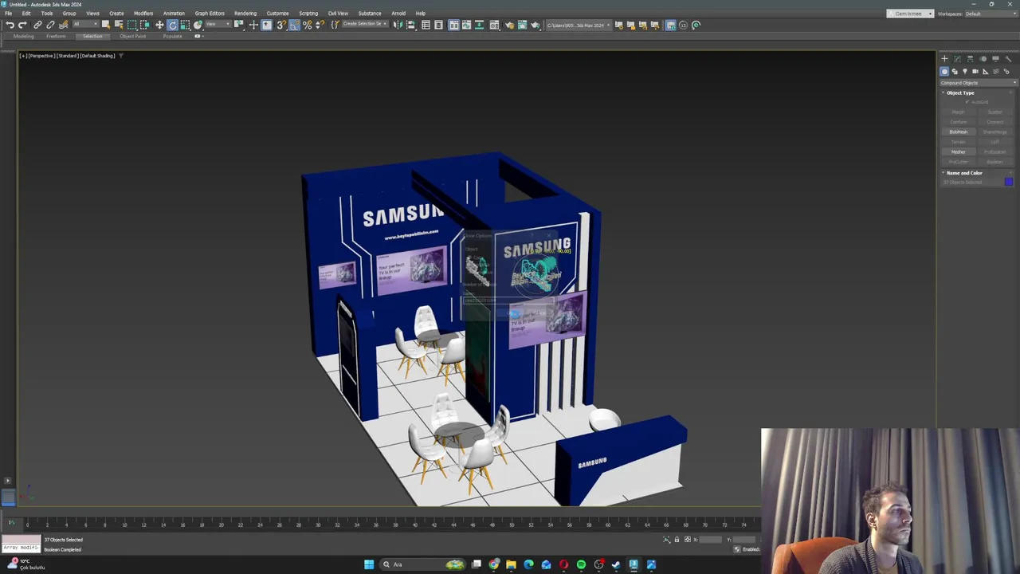Select the Space Warps category icon

[996, 71]
